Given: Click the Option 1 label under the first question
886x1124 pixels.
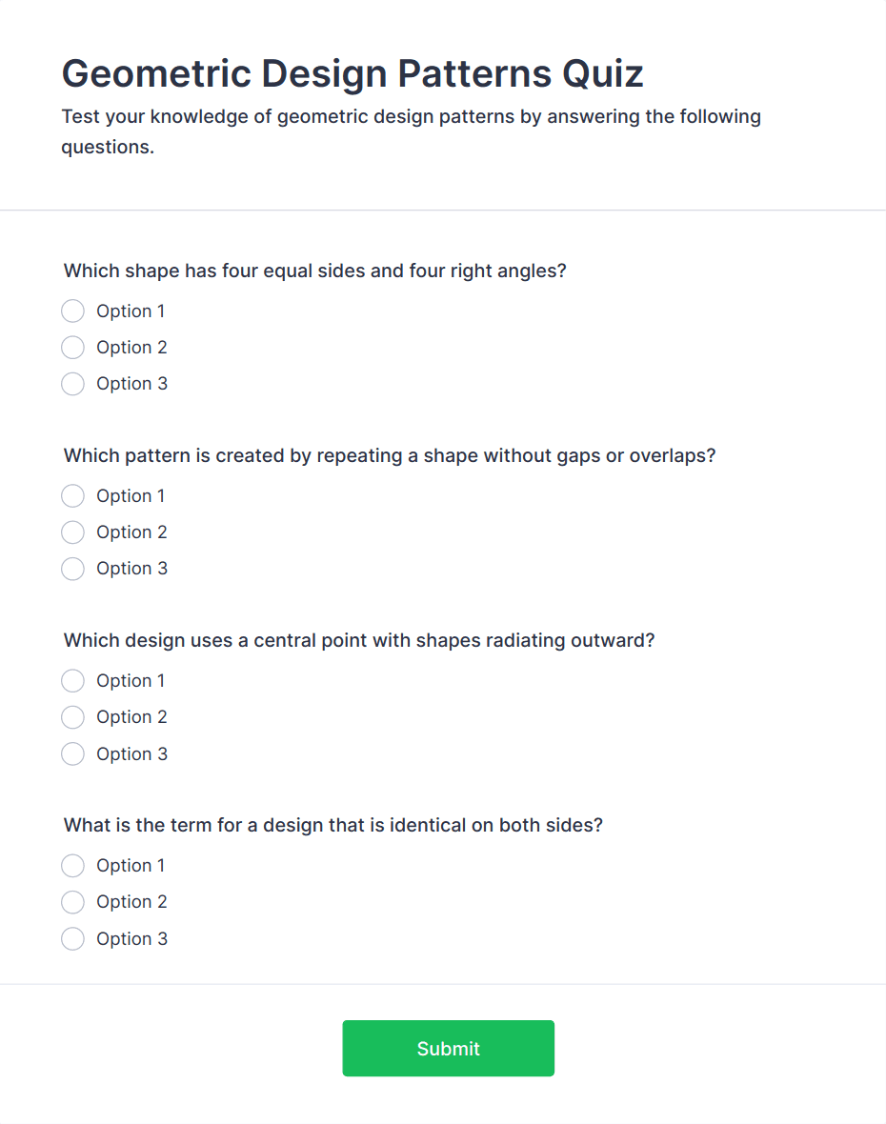Looking at the screenshot, I should (x=131, y=311).
